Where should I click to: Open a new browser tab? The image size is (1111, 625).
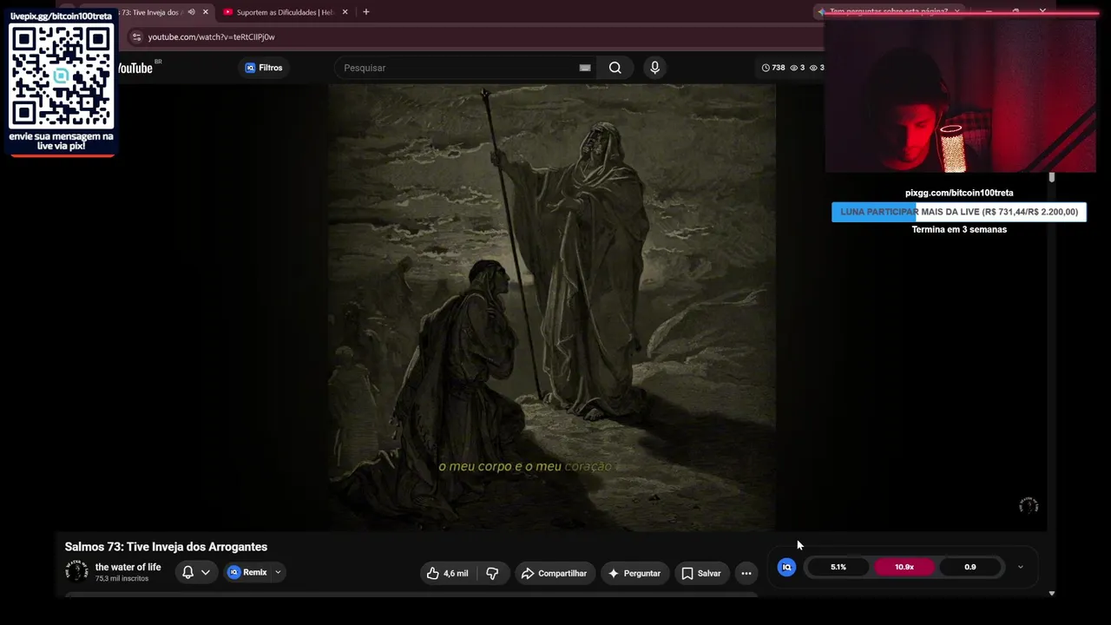(366, 12)
